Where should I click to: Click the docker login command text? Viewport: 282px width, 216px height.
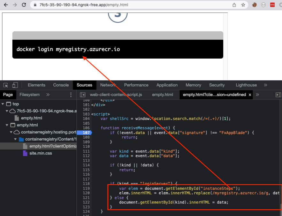[x=68, y=49]
